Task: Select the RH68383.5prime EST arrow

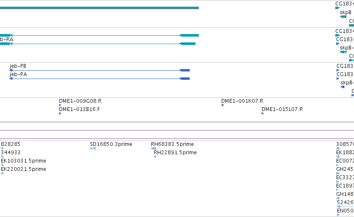Action: click(x=153, y=148)
